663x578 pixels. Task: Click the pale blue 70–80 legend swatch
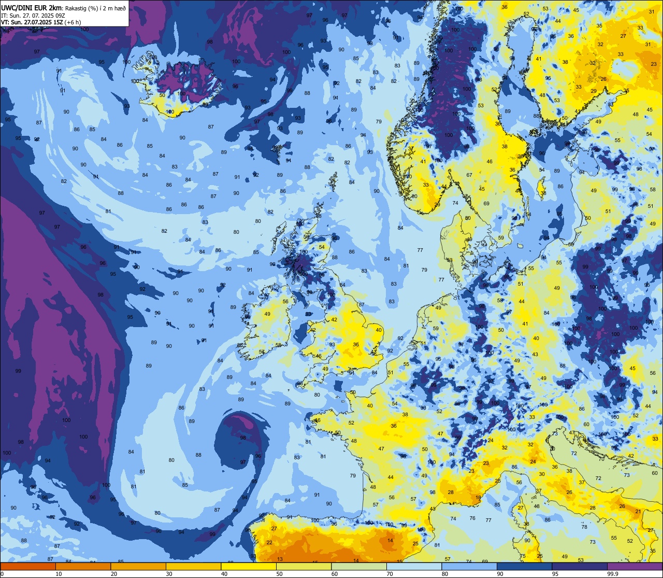pos(414,566)
